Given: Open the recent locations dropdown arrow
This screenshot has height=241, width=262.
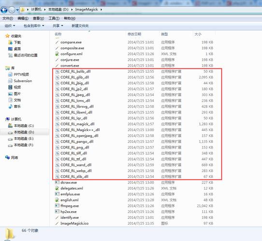Looking at the screenshot, I should point(17,10).
